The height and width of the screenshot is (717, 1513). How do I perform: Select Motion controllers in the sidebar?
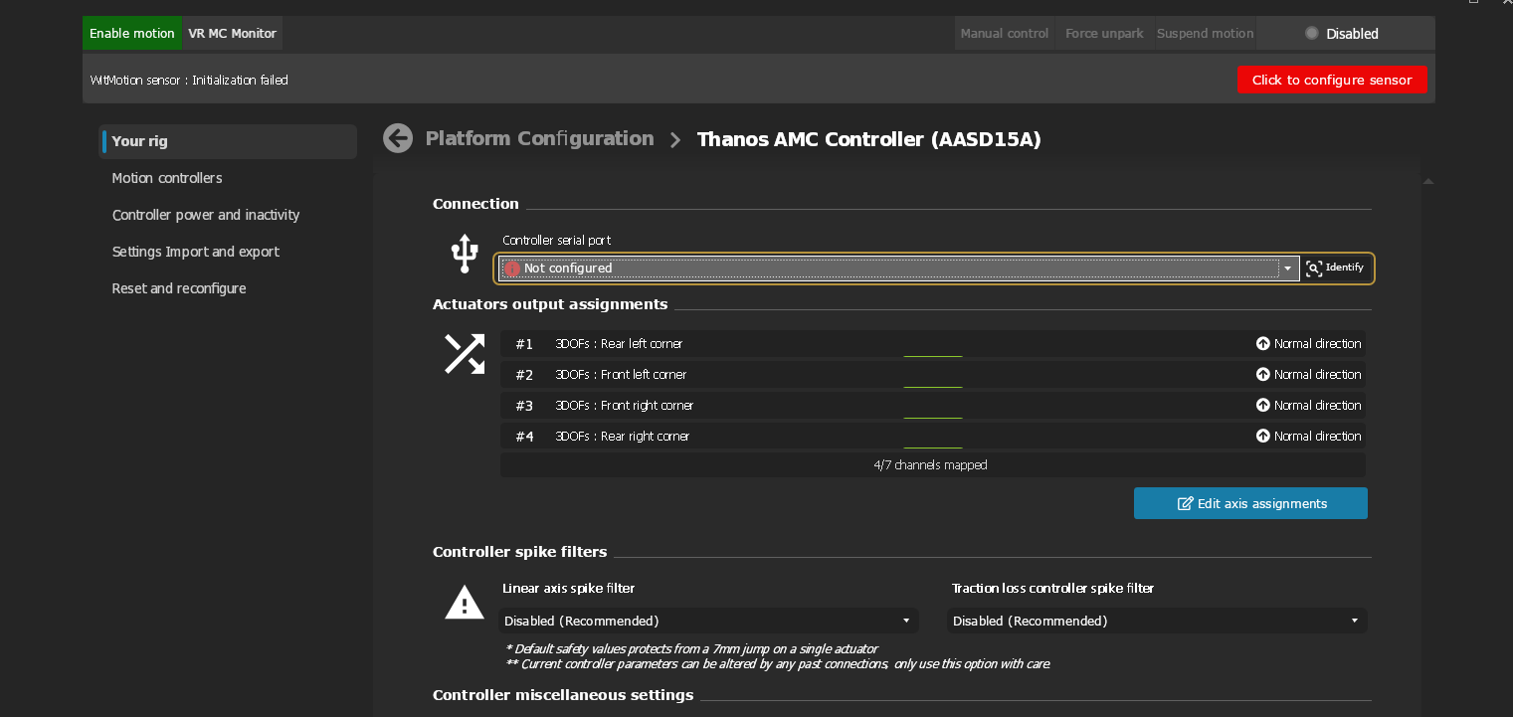pyautogui.click(x=167, y=178)
